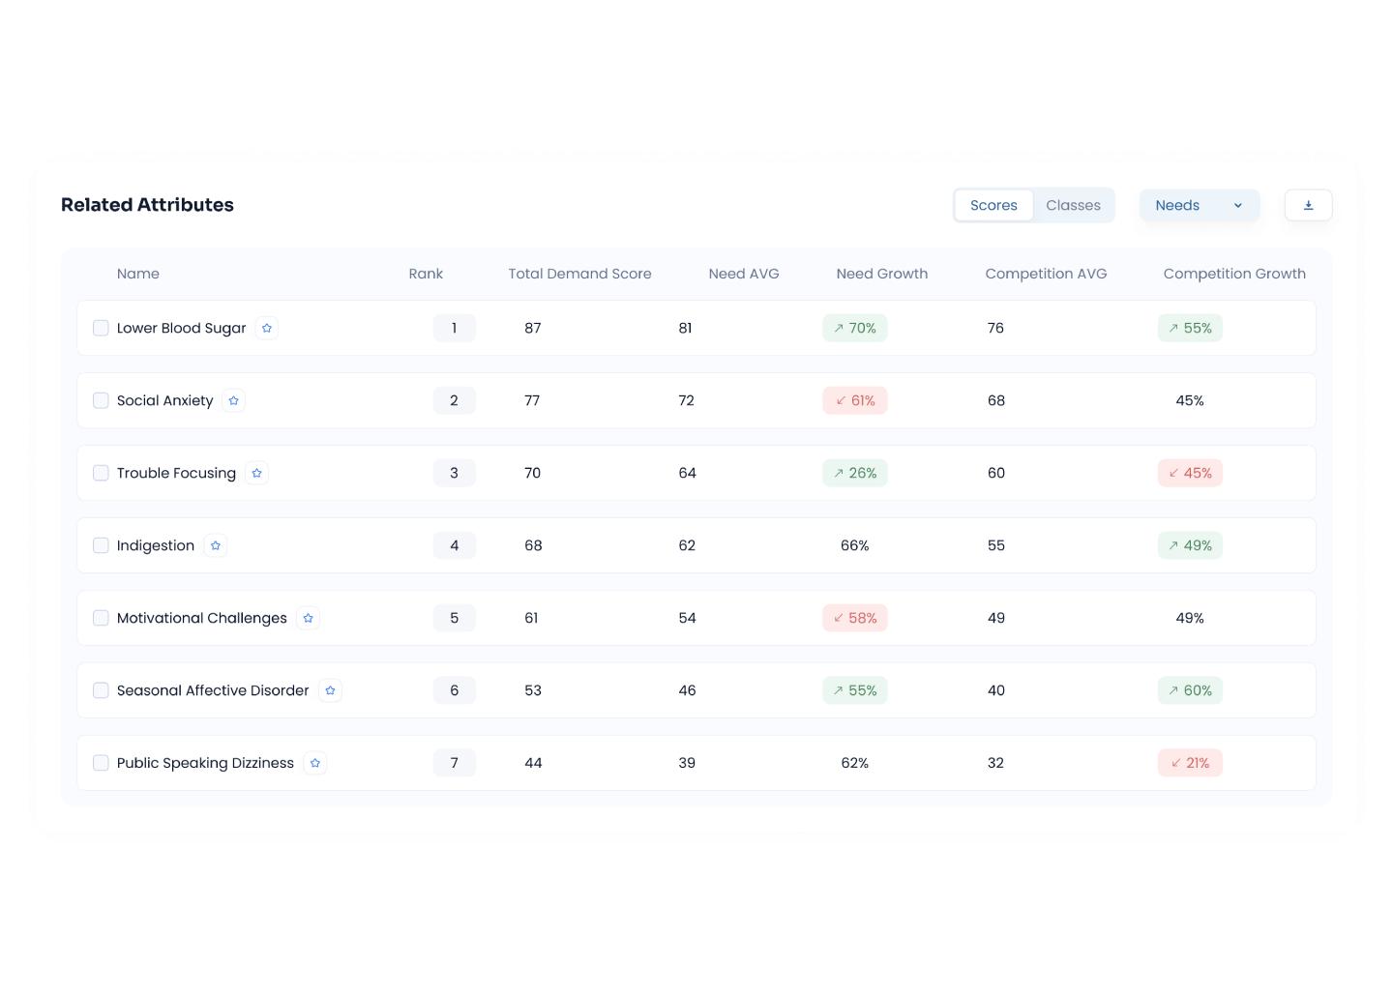Click Rank badge 7

coord(454,763)
